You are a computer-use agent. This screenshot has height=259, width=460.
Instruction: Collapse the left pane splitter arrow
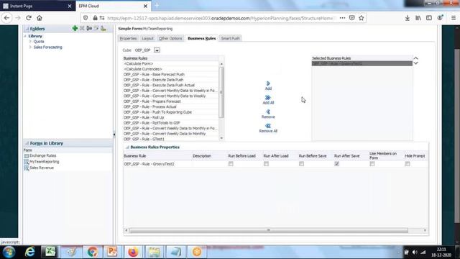[114, 135]
